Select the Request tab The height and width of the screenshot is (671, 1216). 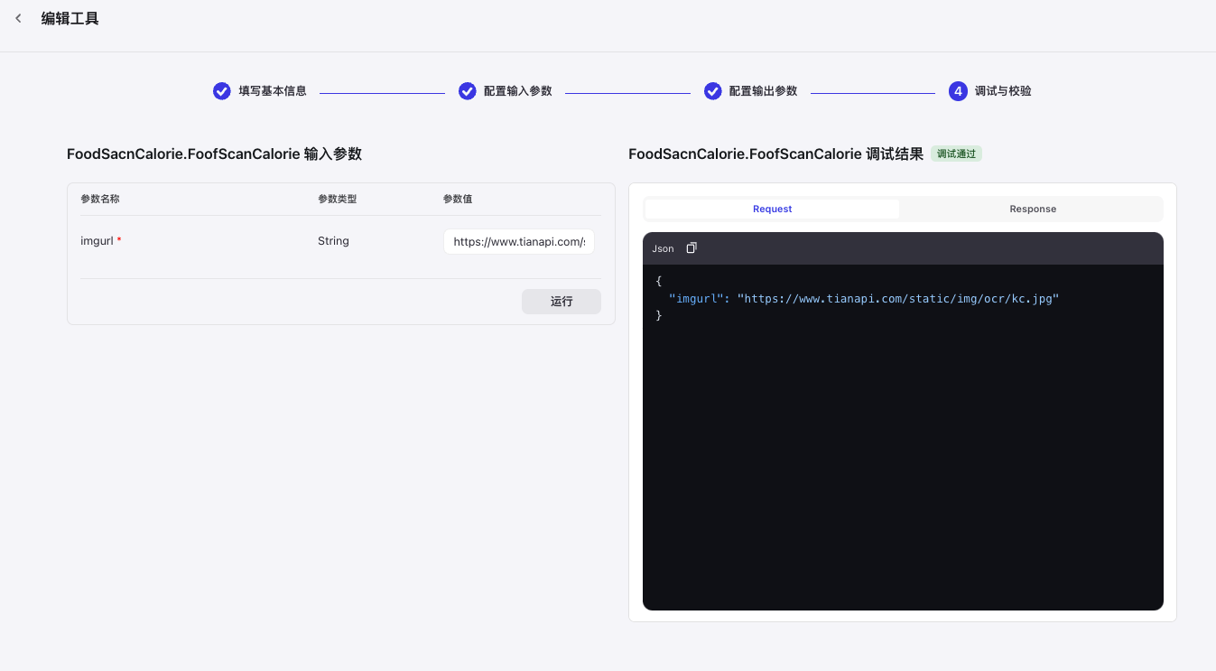coord(773,209)
